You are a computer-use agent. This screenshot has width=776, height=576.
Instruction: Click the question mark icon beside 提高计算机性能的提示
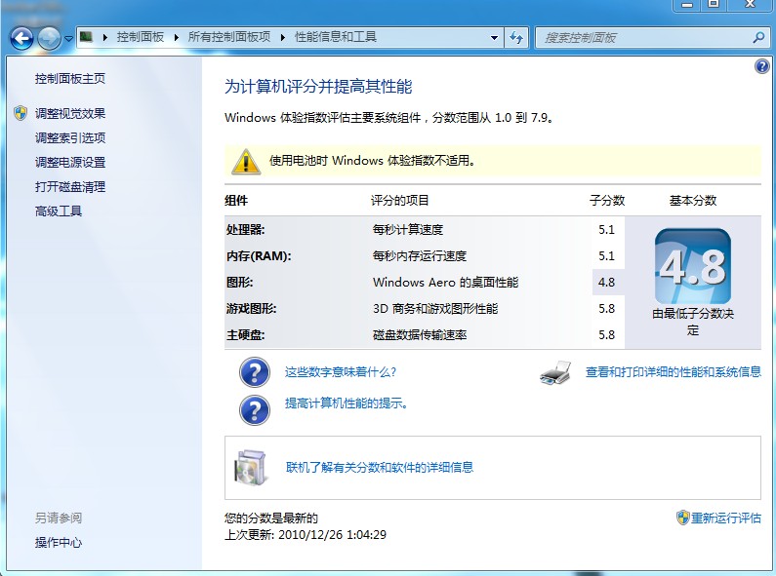tap(254, 408)
